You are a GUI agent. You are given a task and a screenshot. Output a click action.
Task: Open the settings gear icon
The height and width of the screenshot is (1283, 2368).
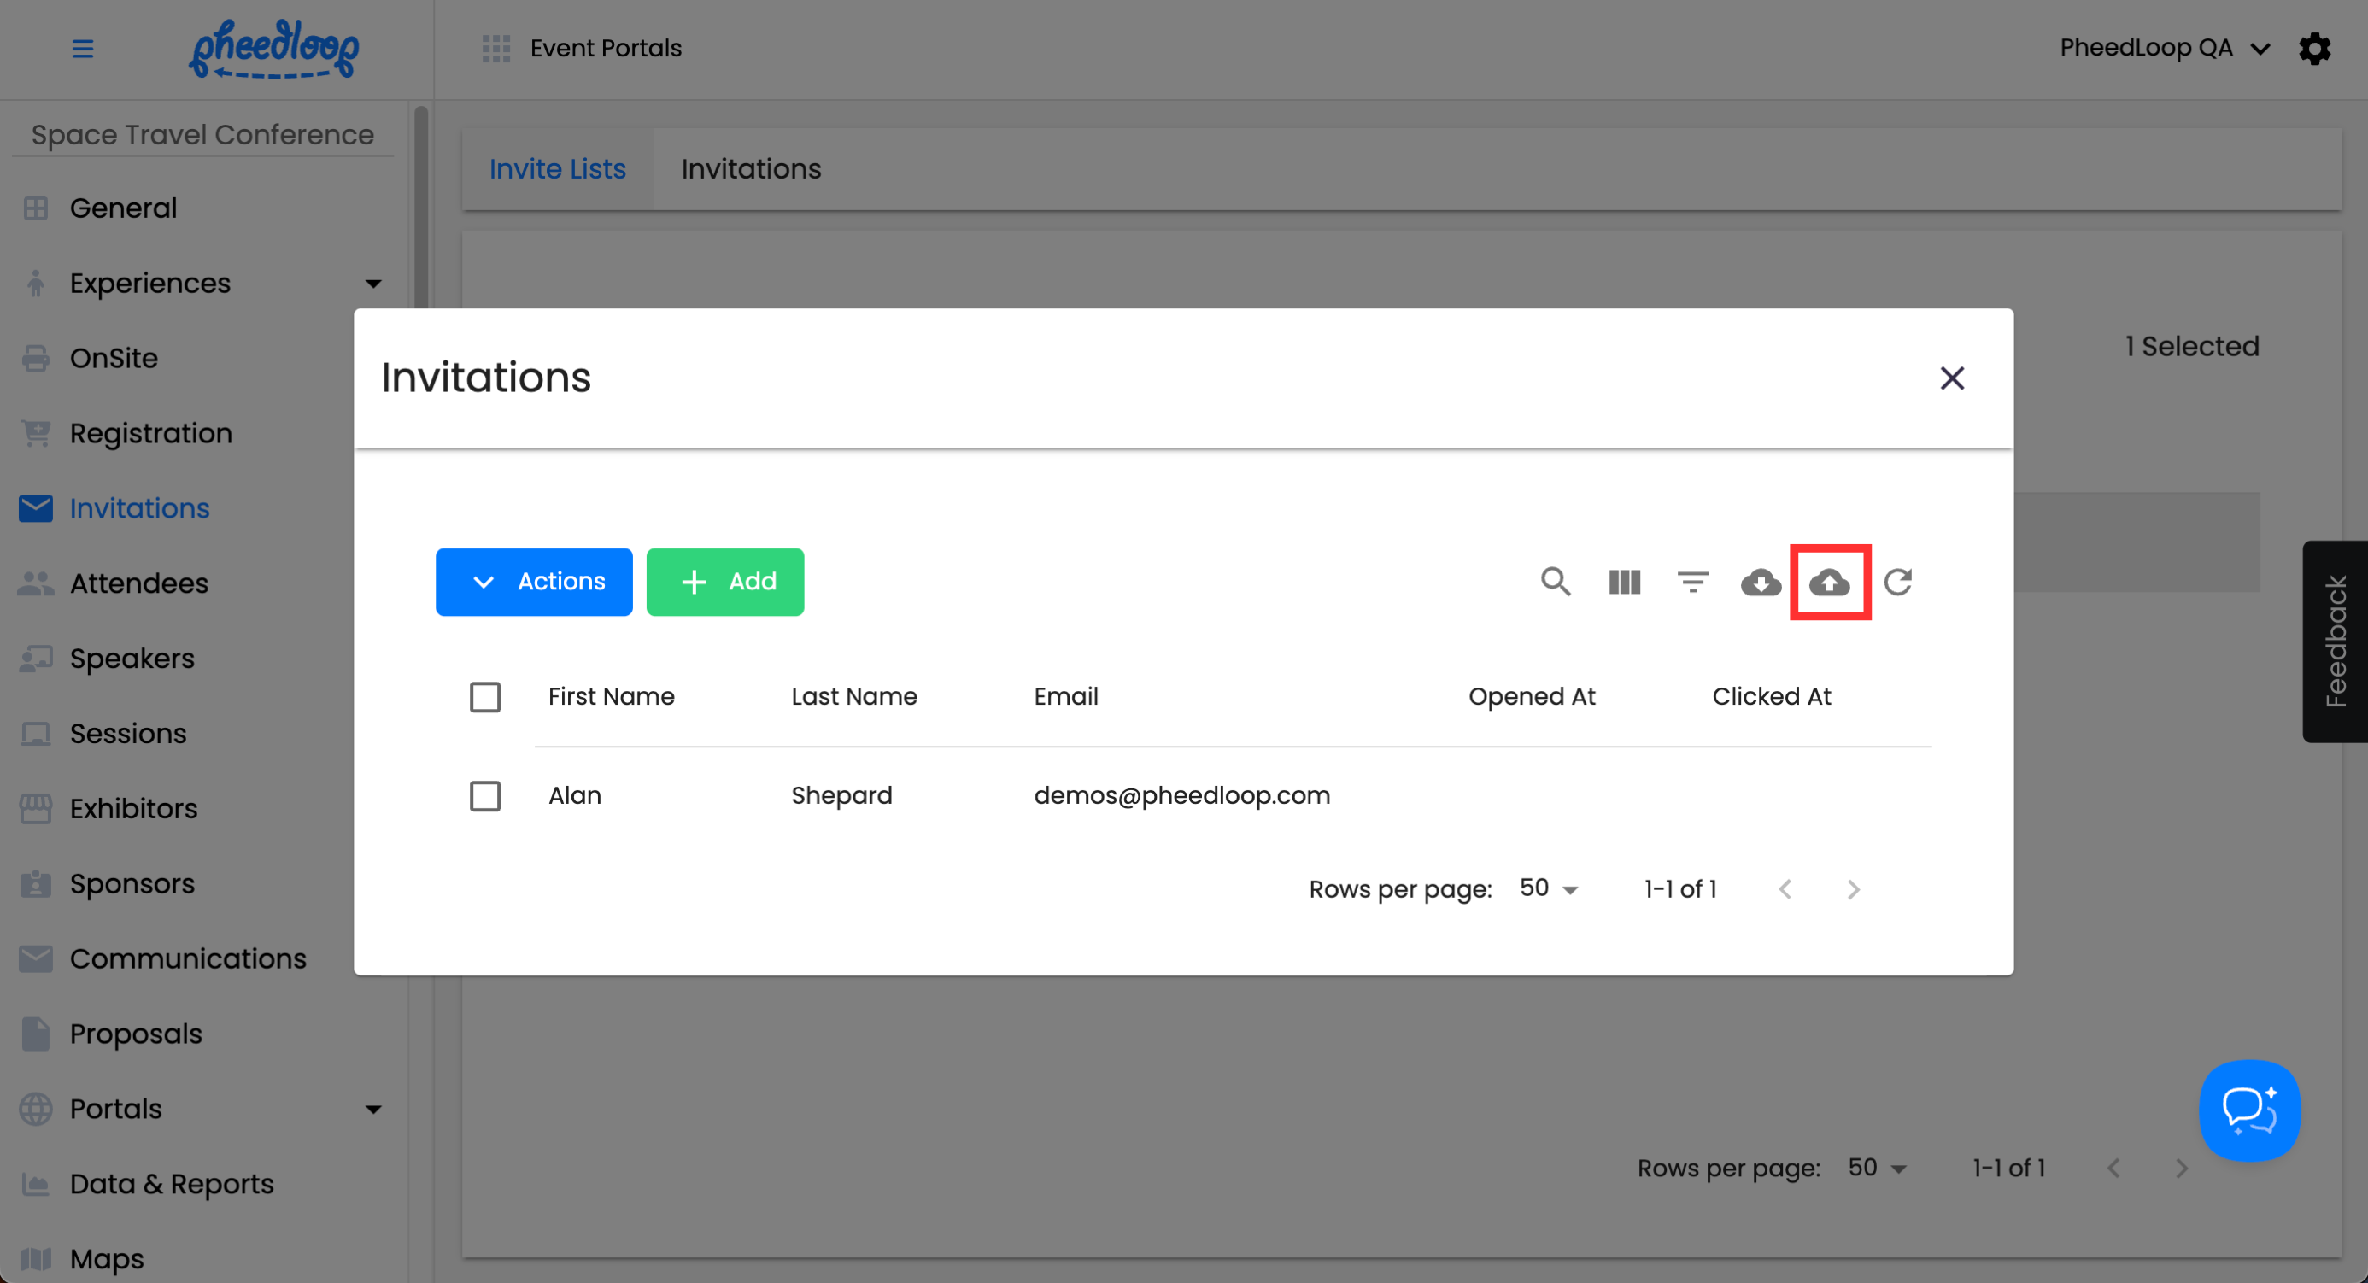(2315, 49)
